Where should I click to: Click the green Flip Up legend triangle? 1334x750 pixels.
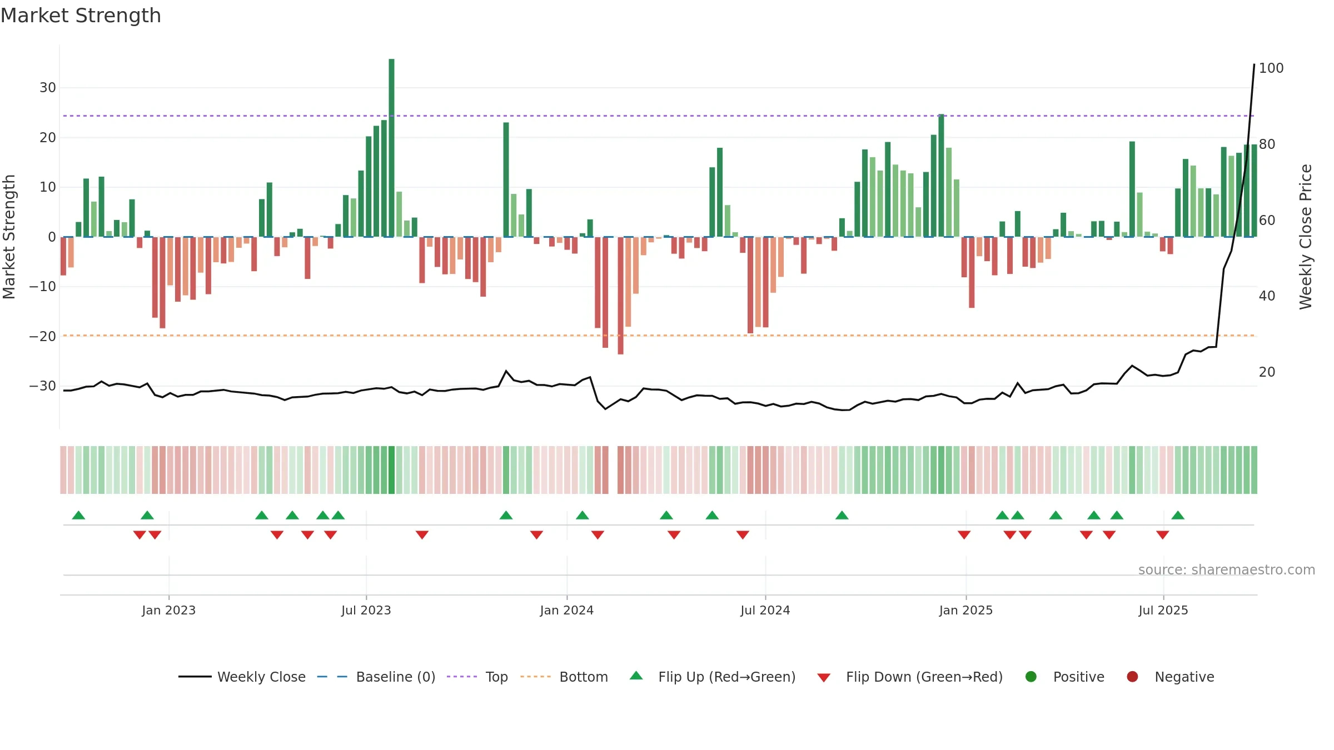point(636,676)
